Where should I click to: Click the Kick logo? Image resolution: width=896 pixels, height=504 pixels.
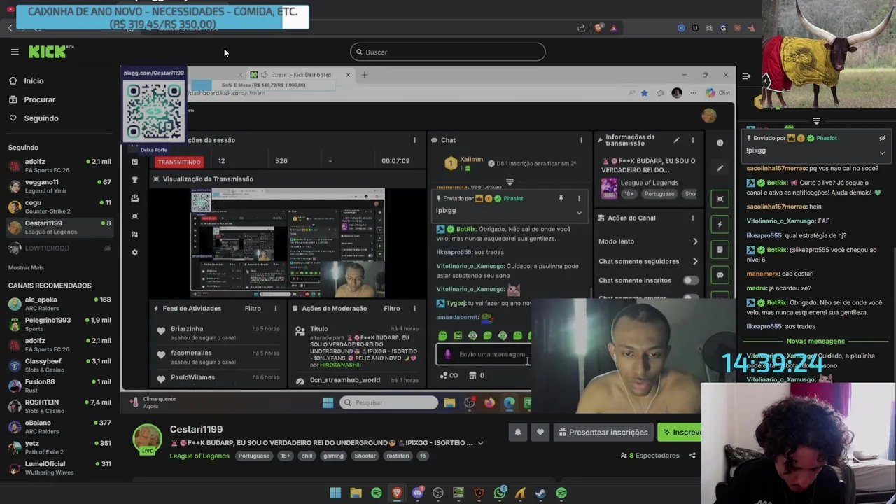(x=51, y=52)
